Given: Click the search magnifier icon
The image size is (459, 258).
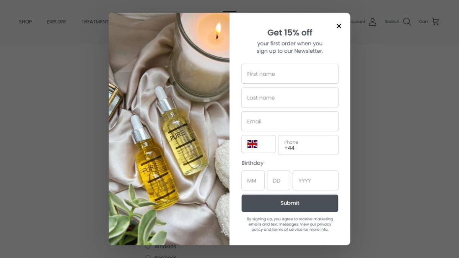Looking at the screenshot, I should click(407, 22).
